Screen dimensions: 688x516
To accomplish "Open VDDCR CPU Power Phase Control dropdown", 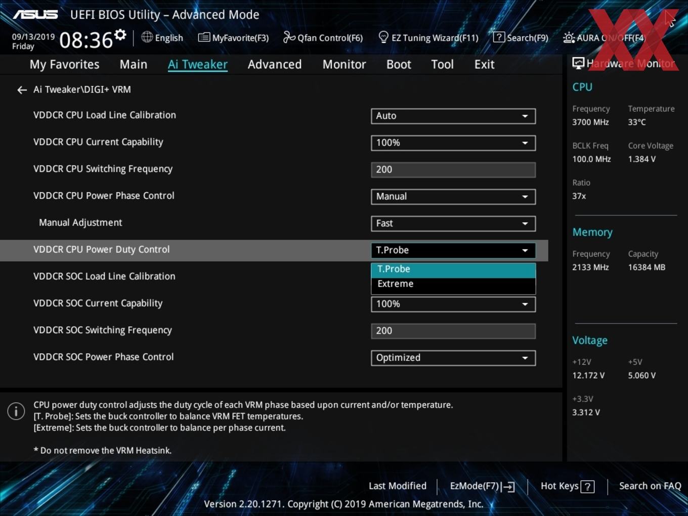I will (x=453, y=196).
